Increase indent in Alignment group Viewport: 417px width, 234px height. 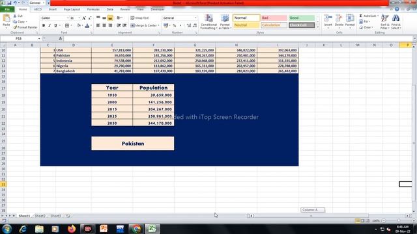124,25
